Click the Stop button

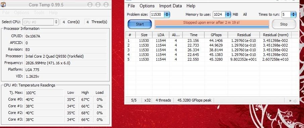point(284,24)
